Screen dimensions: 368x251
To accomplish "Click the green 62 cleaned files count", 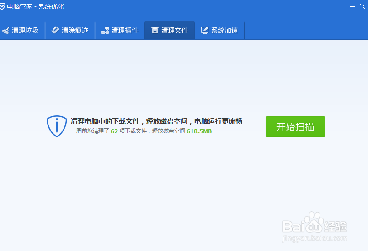I will (x=114, y=131).
